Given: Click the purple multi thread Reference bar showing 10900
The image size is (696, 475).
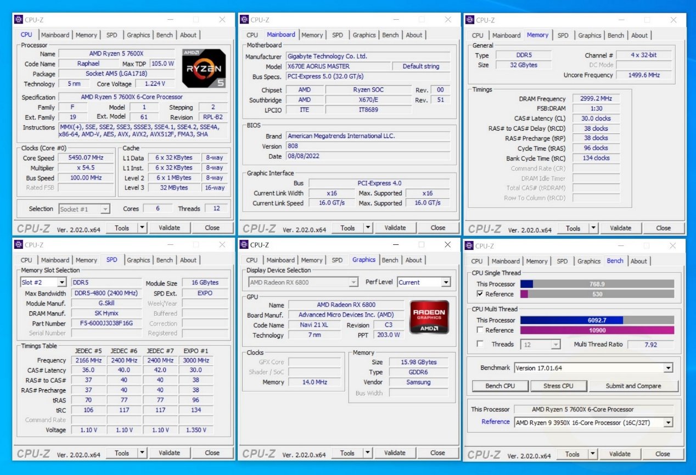Looking at the screenshot, I should pos(597,330).
